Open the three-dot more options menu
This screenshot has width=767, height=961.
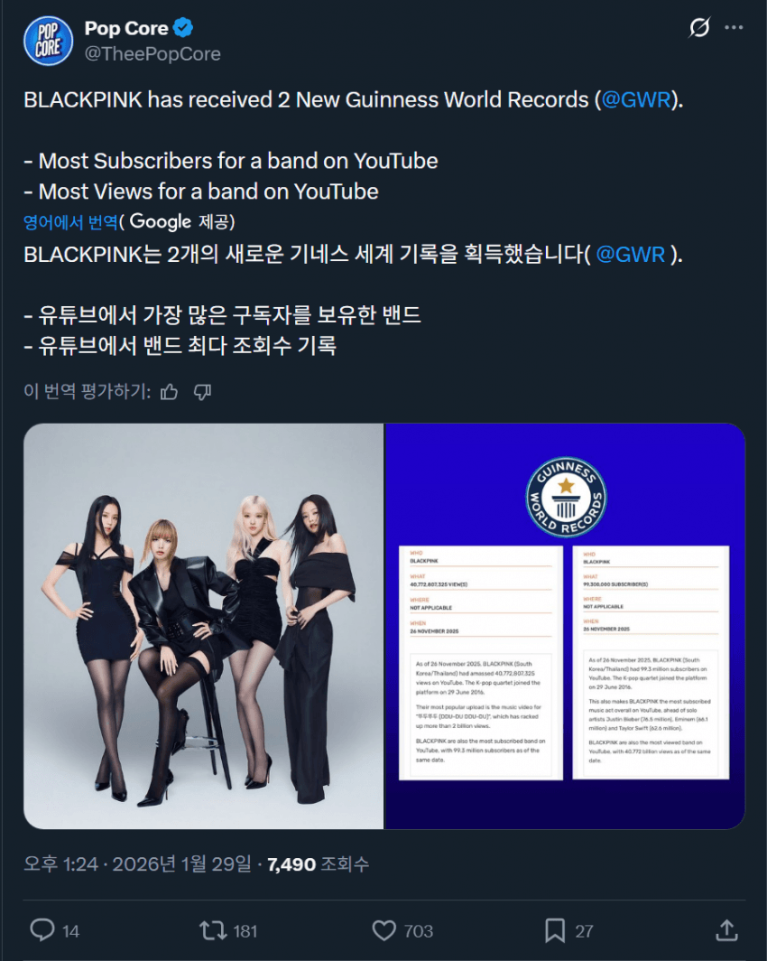click(734, 28)
